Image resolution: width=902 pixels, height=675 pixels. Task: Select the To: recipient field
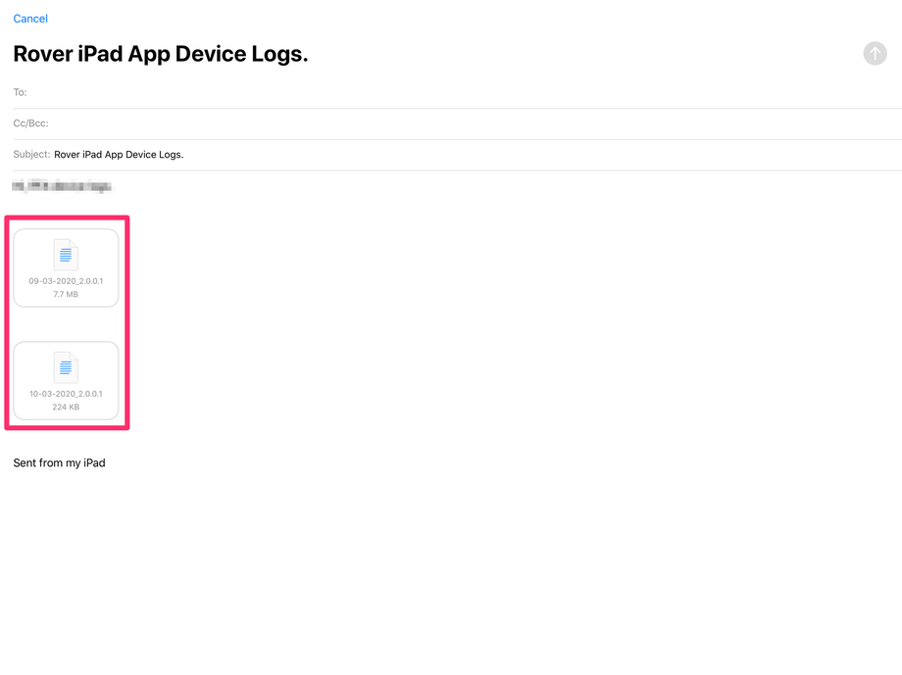click(457, 92)
